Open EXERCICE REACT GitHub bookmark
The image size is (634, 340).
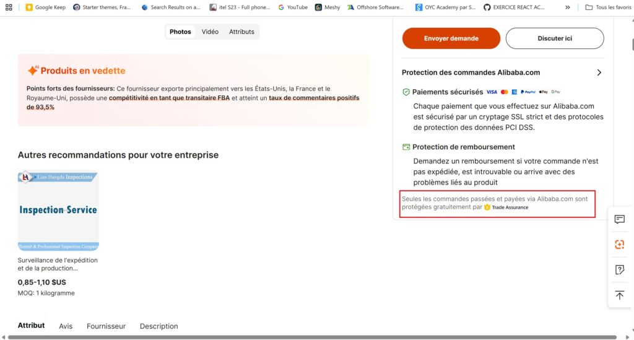(514, 7)
